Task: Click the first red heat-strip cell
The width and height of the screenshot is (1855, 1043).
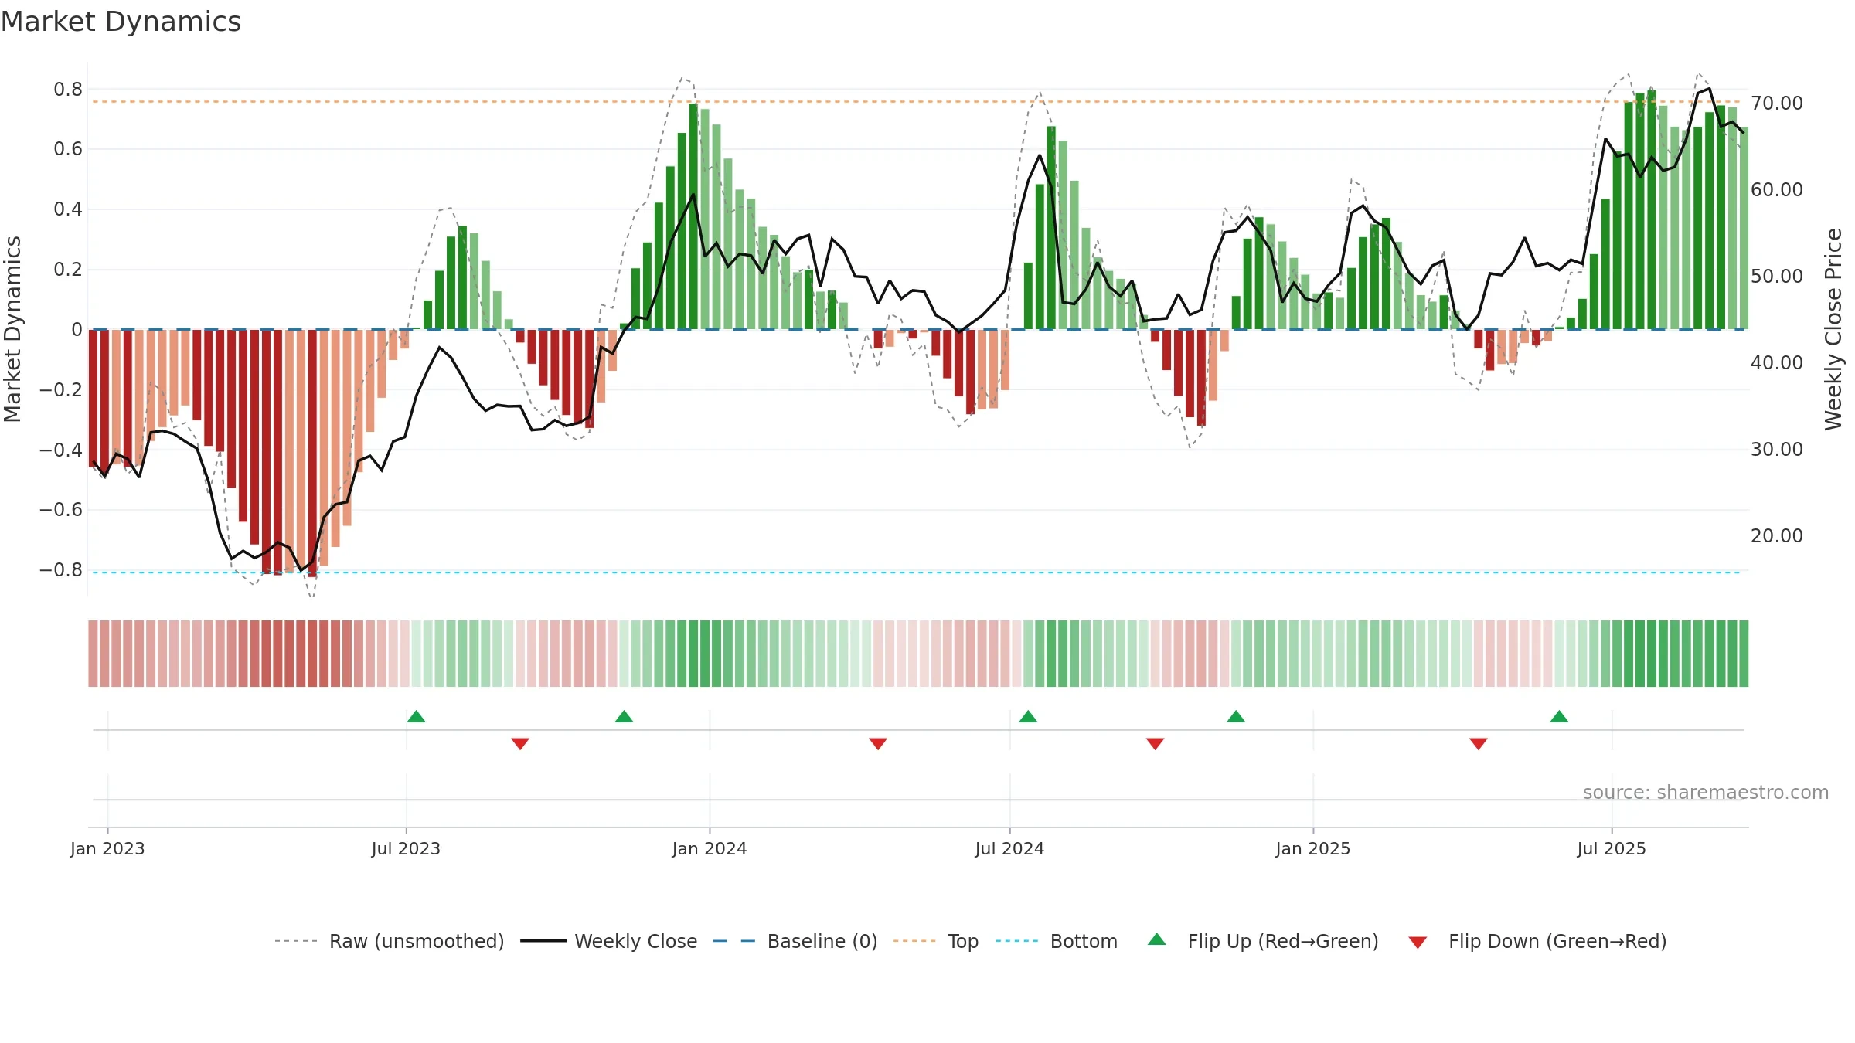Action: pos(93,654)
